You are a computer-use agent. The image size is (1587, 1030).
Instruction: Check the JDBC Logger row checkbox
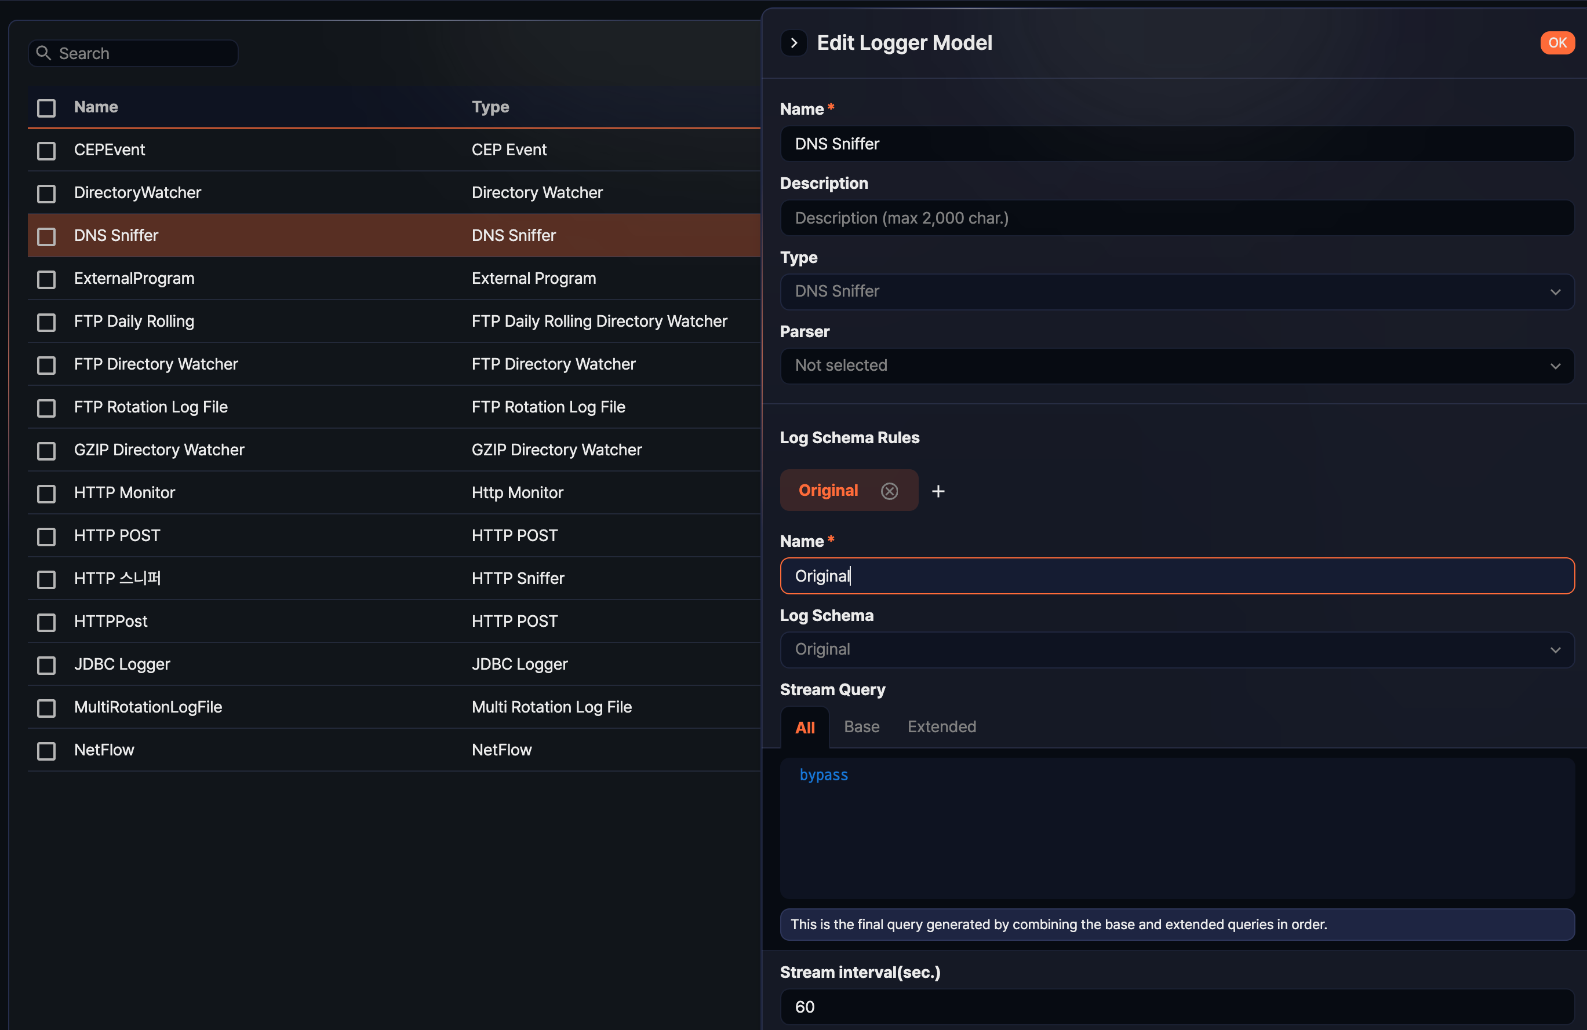[x=46, y=666]
